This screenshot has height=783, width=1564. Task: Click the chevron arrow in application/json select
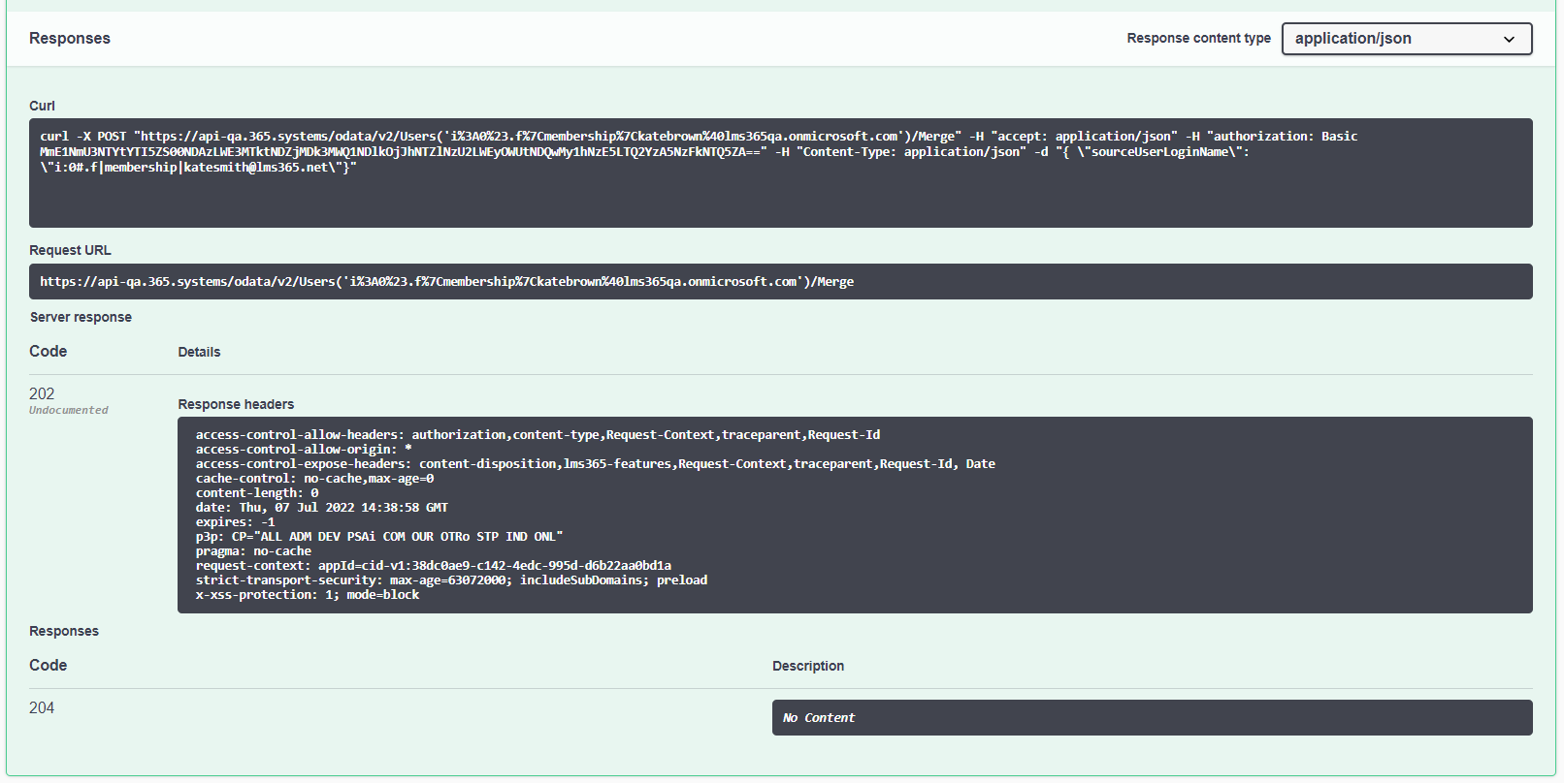point(1509,40)
